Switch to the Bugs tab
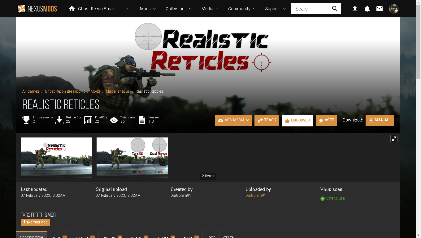This screenshot has width=421, height=238. [x=190, y=235]
